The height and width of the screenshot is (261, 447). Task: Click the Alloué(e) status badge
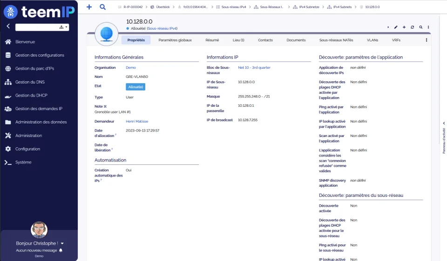(135, 87)
